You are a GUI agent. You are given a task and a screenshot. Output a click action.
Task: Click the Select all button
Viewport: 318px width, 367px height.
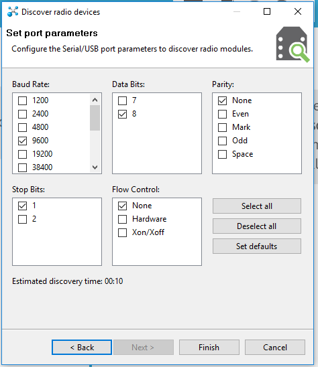257,206
